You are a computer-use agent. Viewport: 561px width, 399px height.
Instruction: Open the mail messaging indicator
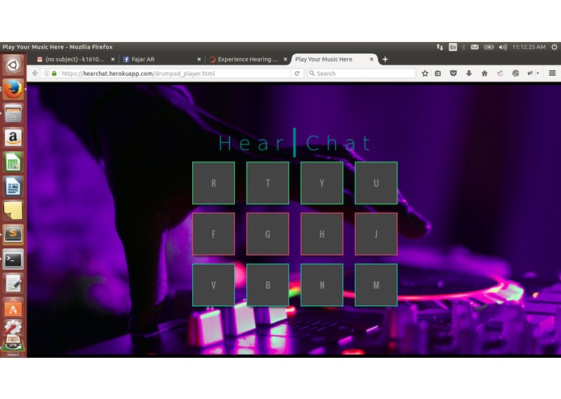pyautogui.click(x=475, y=47)
